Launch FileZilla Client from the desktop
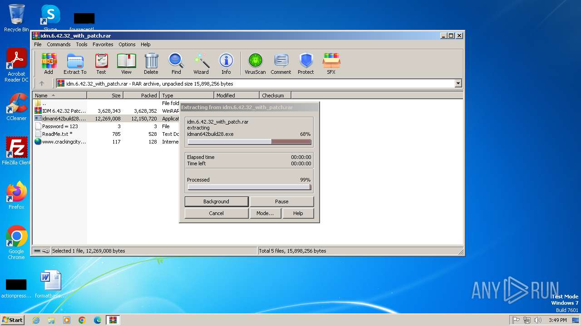The height and width of the screenshot is (326, 581). tap(16, 151)
